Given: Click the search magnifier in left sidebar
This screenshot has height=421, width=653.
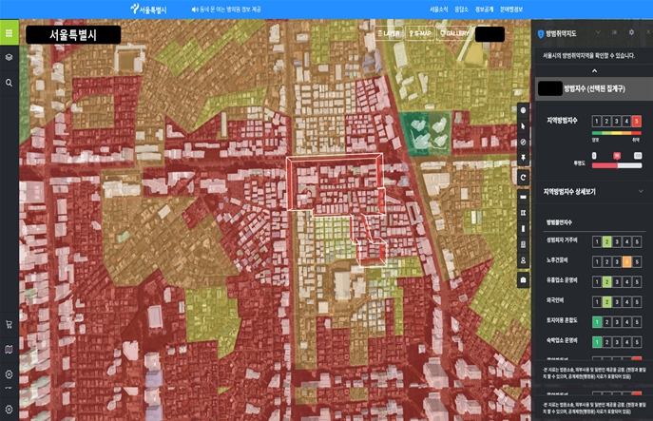Looking at the screenshot, I should point(9,84).
